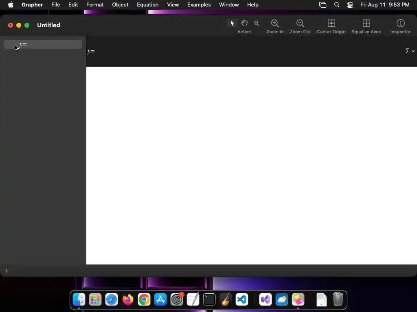Open the Help menu

(252, 5)
